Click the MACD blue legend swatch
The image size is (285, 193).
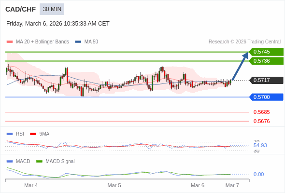[x=10, y=162]
